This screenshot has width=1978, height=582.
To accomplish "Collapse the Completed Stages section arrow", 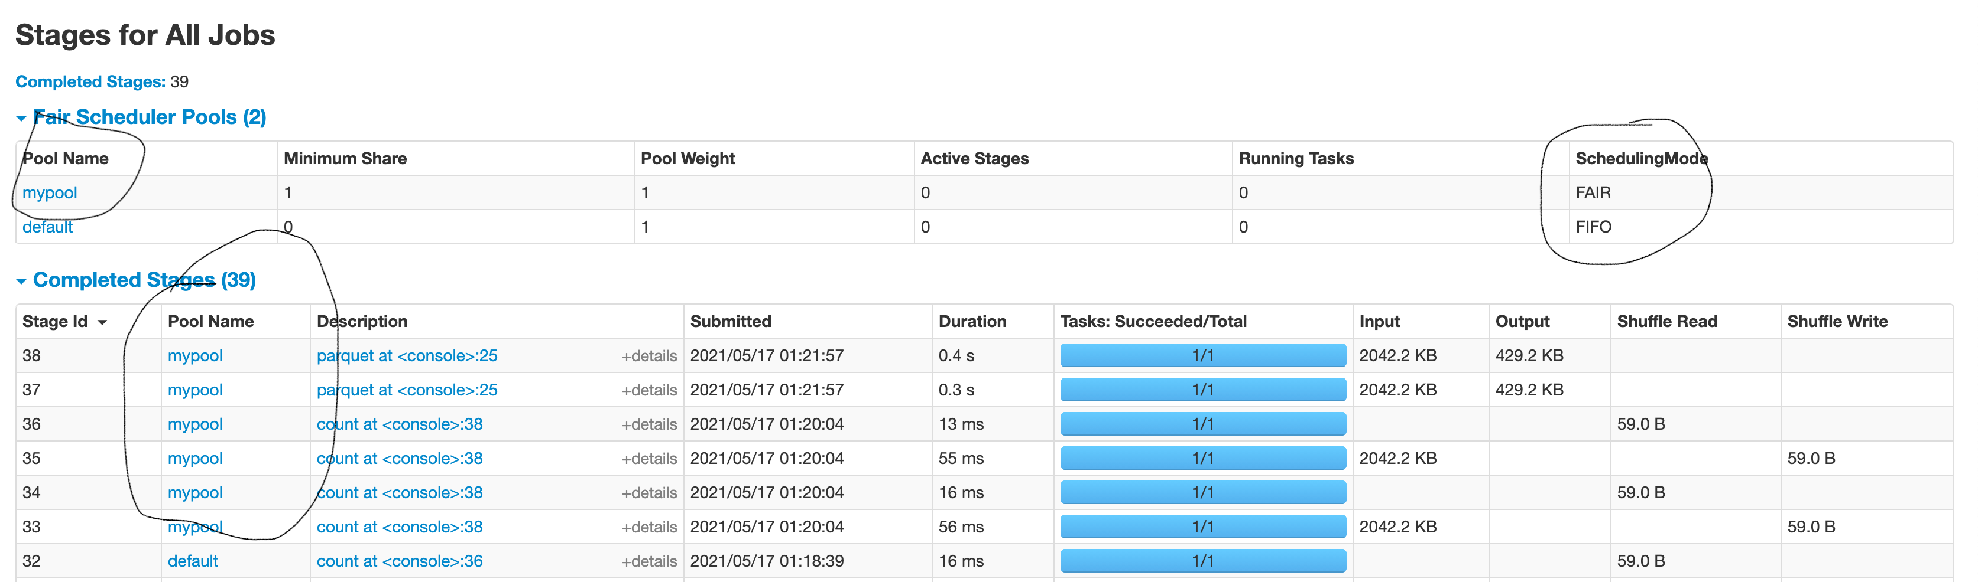I will coord(21,282).
